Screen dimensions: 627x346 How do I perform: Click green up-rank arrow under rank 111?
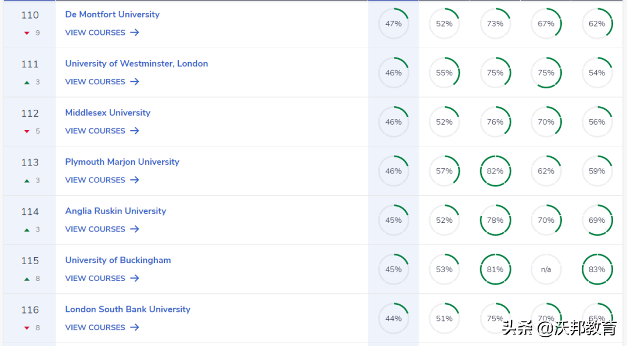pyautogui.click(x=27, y=82)
